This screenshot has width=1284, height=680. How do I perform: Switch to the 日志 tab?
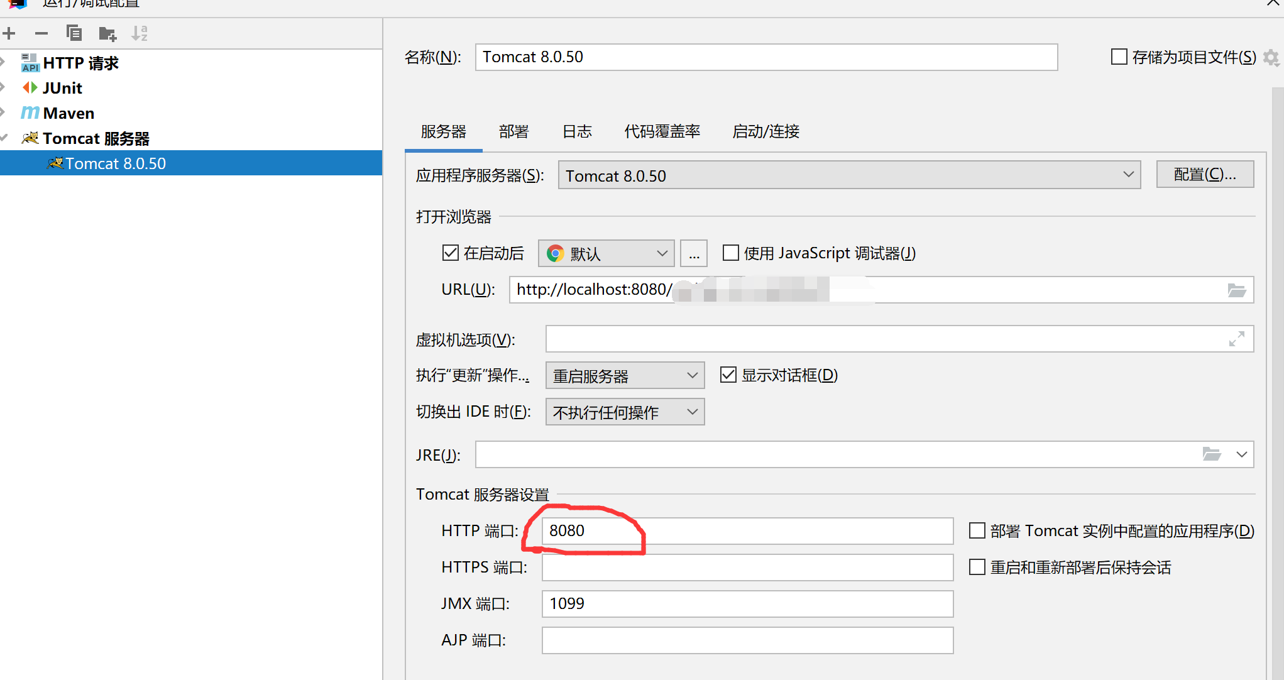click(x=577, y=131)
